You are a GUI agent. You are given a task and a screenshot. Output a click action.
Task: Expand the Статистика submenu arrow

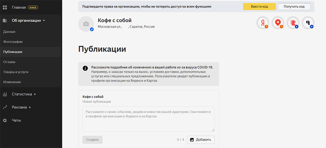[x=35, y=94]
